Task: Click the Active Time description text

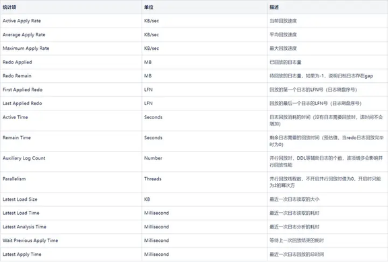Action: 326,121
